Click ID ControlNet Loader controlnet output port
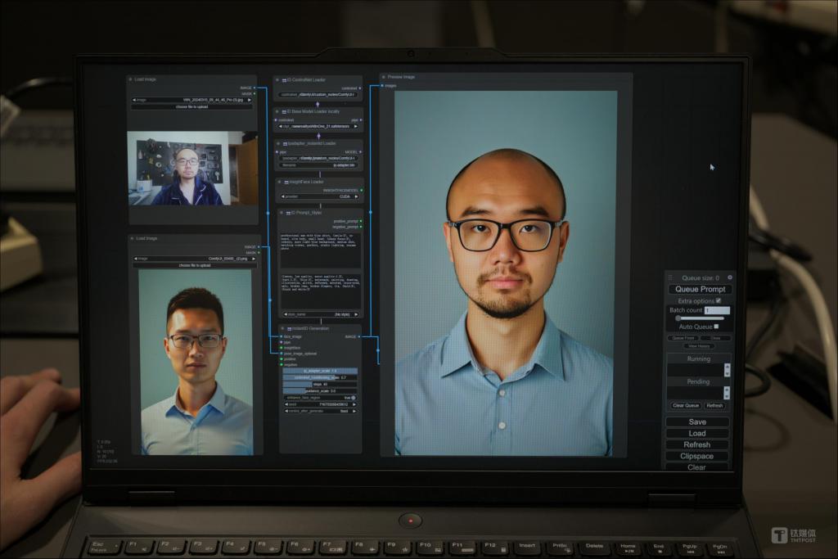 pyautogui.click(x=360, y=88)
